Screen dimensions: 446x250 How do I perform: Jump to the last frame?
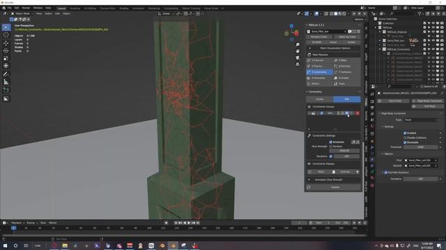(x=198, y=223)
